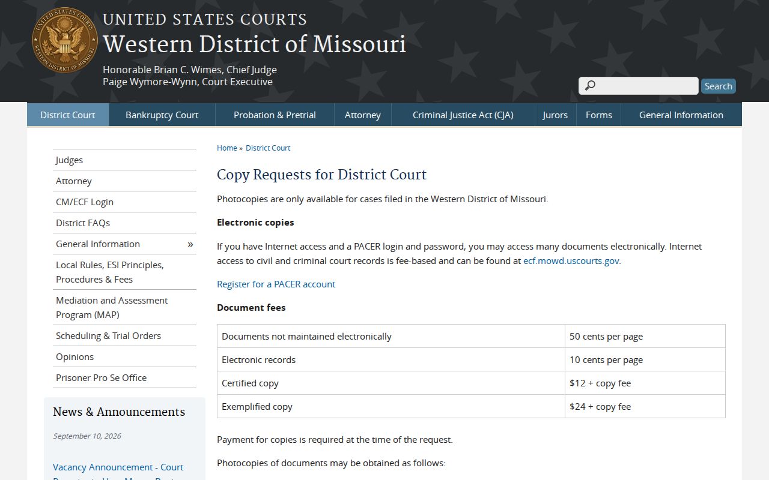769x480 pixels.
Task: Click the 'Electronic records' table cell
Action: (x=391, y=359)
